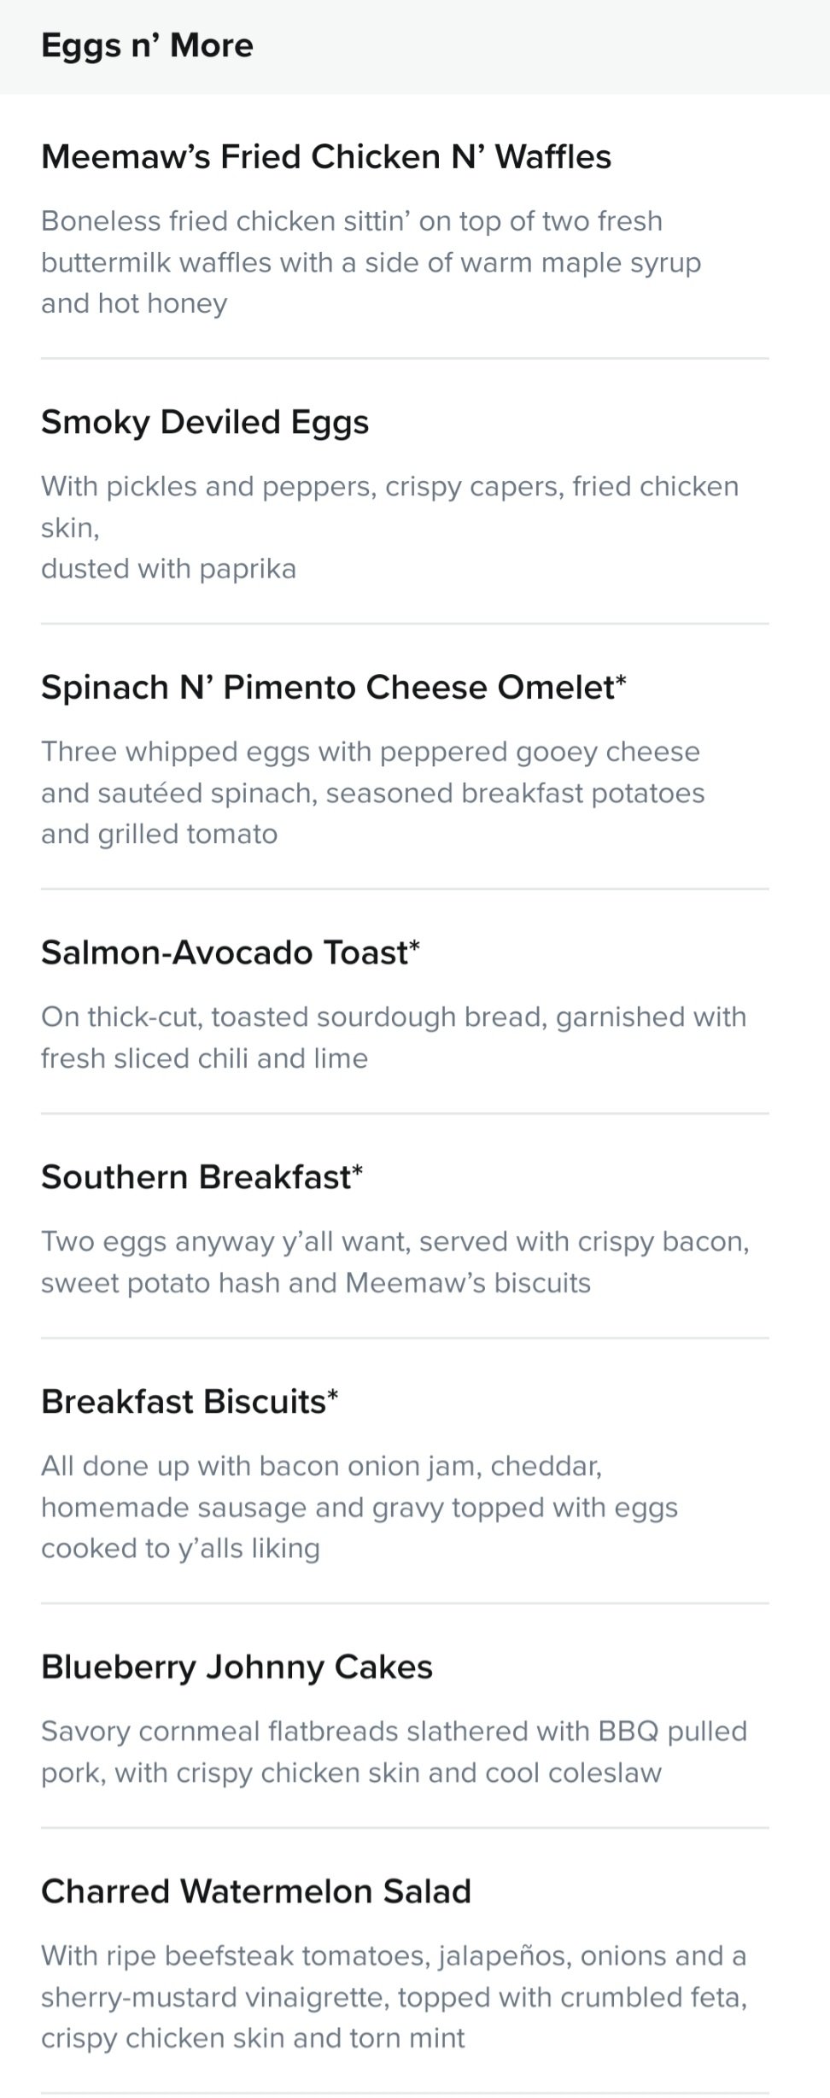Click the deviled eggs paprika description

click(389, 527)
